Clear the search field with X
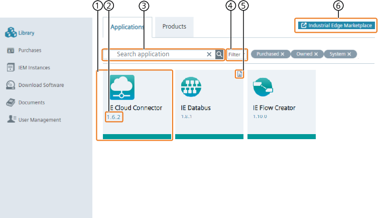Screen dimensions: 378x218 click(209, 54)
